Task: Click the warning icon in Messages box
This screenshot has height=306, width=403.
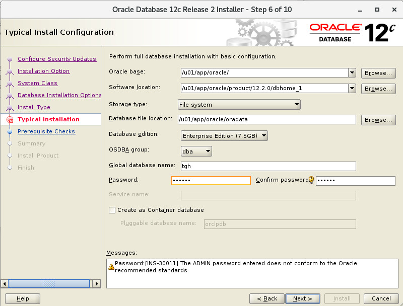Action: click(x=111, y=267)
